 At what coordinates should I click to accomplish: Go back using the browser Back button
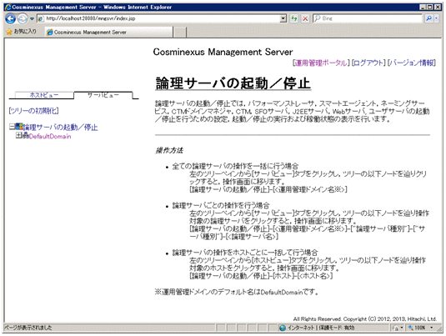tap(10, 19)
